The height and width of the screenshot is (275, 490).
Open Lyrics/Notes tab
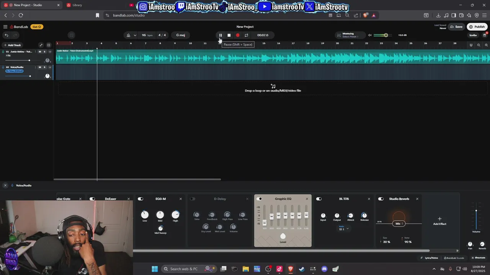click(x=429, y=258)
